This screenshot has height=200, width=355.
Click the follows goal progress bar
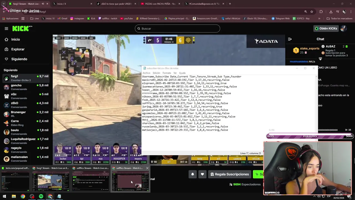click(x=310, y=136)
